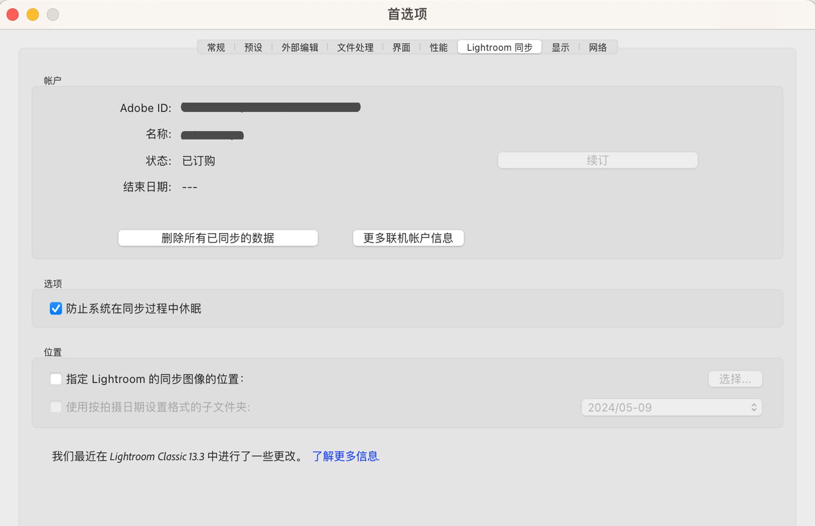Open 更多联机帐户信息
Screen dimensions: 815x526
(408, 238)
